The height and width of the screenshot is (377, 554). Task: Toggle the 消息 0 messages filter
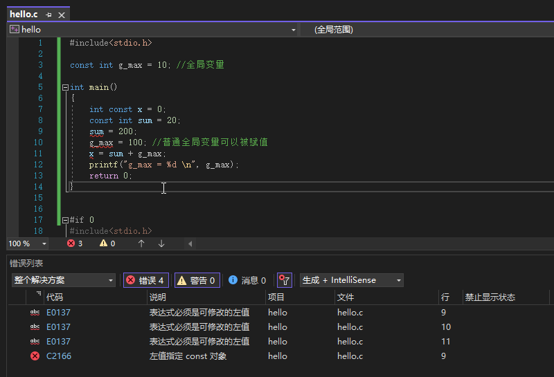[x=247, y=280]
